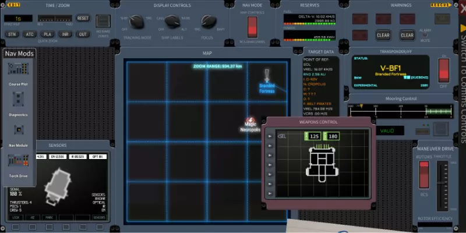Click third red warning light in top row
Viewport: 466px width, 233px height.
[407, 19]
